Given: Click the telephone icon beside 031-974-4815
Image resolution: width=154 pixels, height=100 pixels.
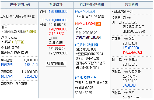Looking at the screenshot, I should (x=78, y=68).
